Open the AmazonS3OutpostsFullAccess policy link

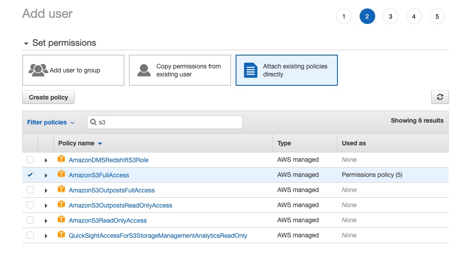click(x=112, y=190)
